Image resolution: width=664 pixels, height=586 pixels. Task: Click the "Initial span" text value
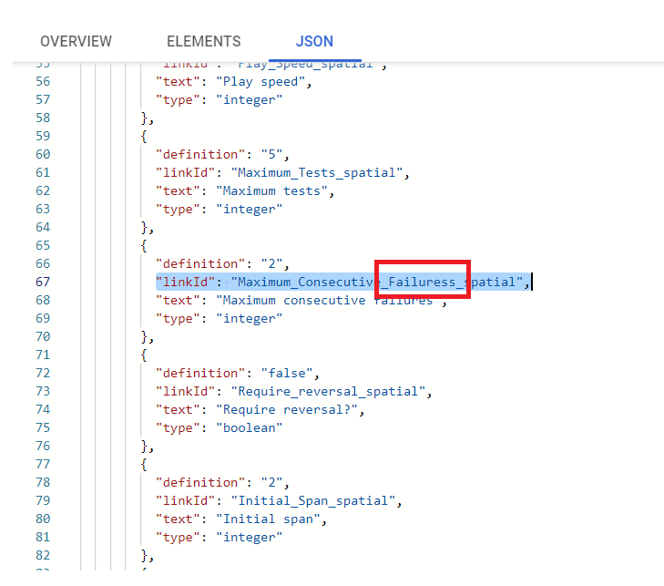(268, 519)
